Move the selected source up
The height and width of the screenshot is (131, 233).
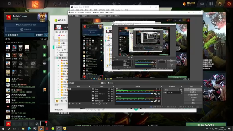point(103,103)
